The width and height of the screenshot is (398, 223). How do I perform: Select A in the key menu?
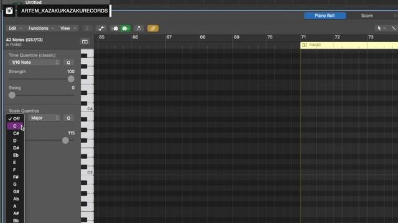point(15,206)
